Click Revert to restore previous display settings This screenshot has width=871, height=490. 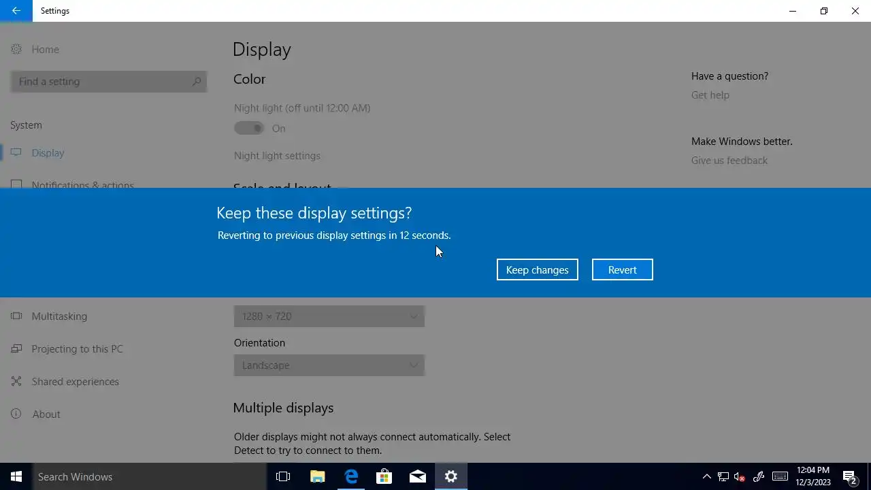(x=622, y=269)
